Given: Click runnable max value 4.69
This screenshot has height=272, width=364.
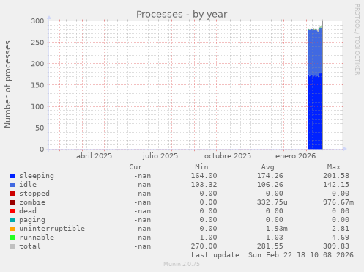Looking at the screenshot, I should [x=341, y=238].
